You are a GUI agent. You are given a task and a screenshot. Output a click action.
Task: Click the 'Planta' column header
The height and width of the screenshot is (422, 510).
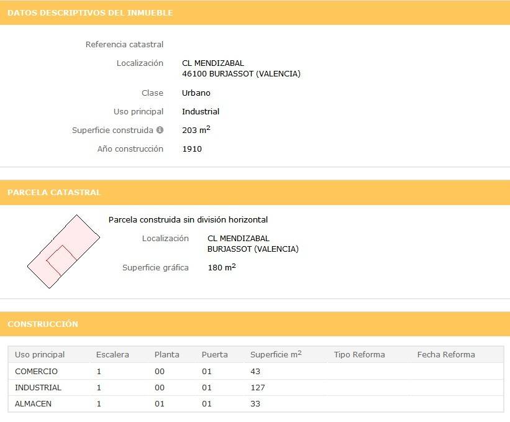(x=167, y=355)
